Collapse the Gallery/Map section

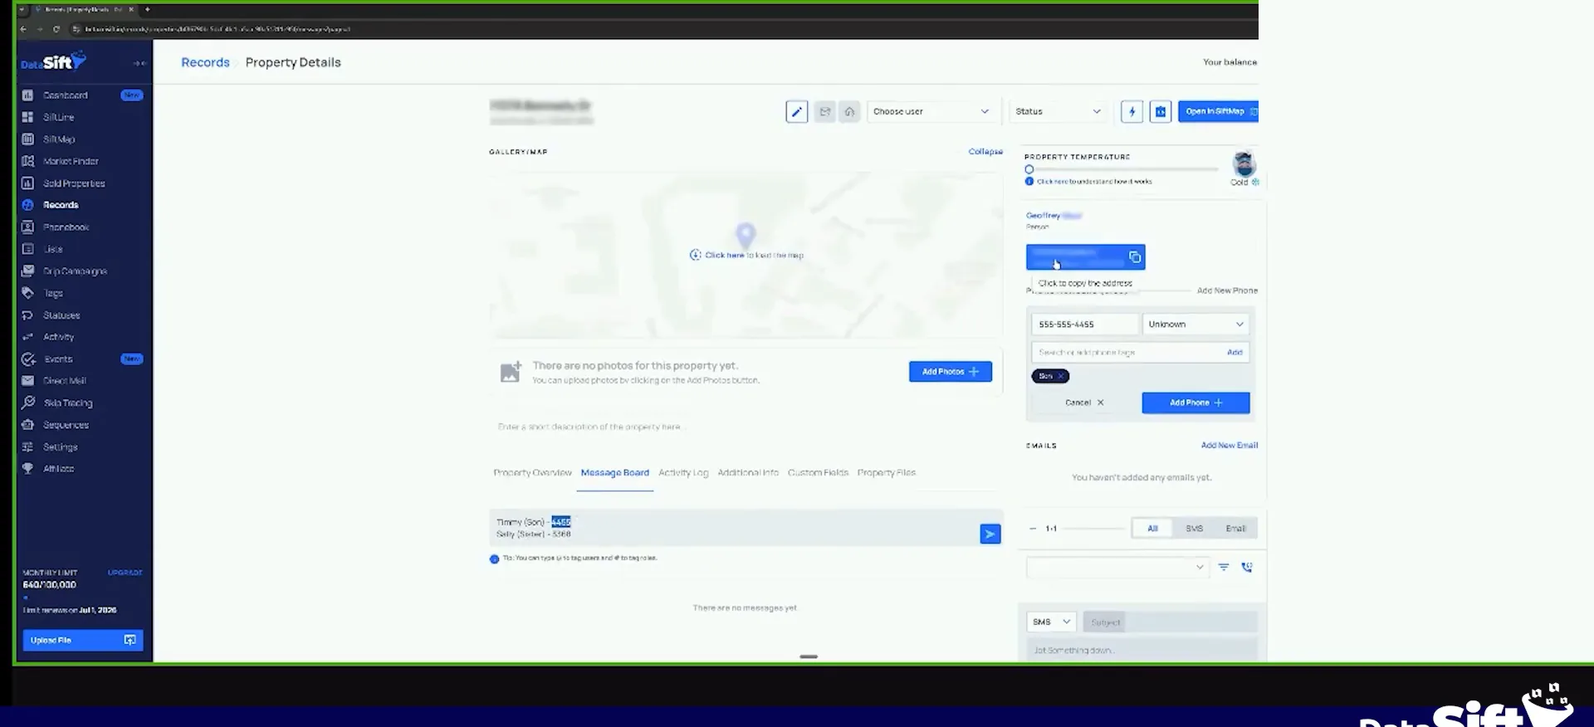[985, 152]
